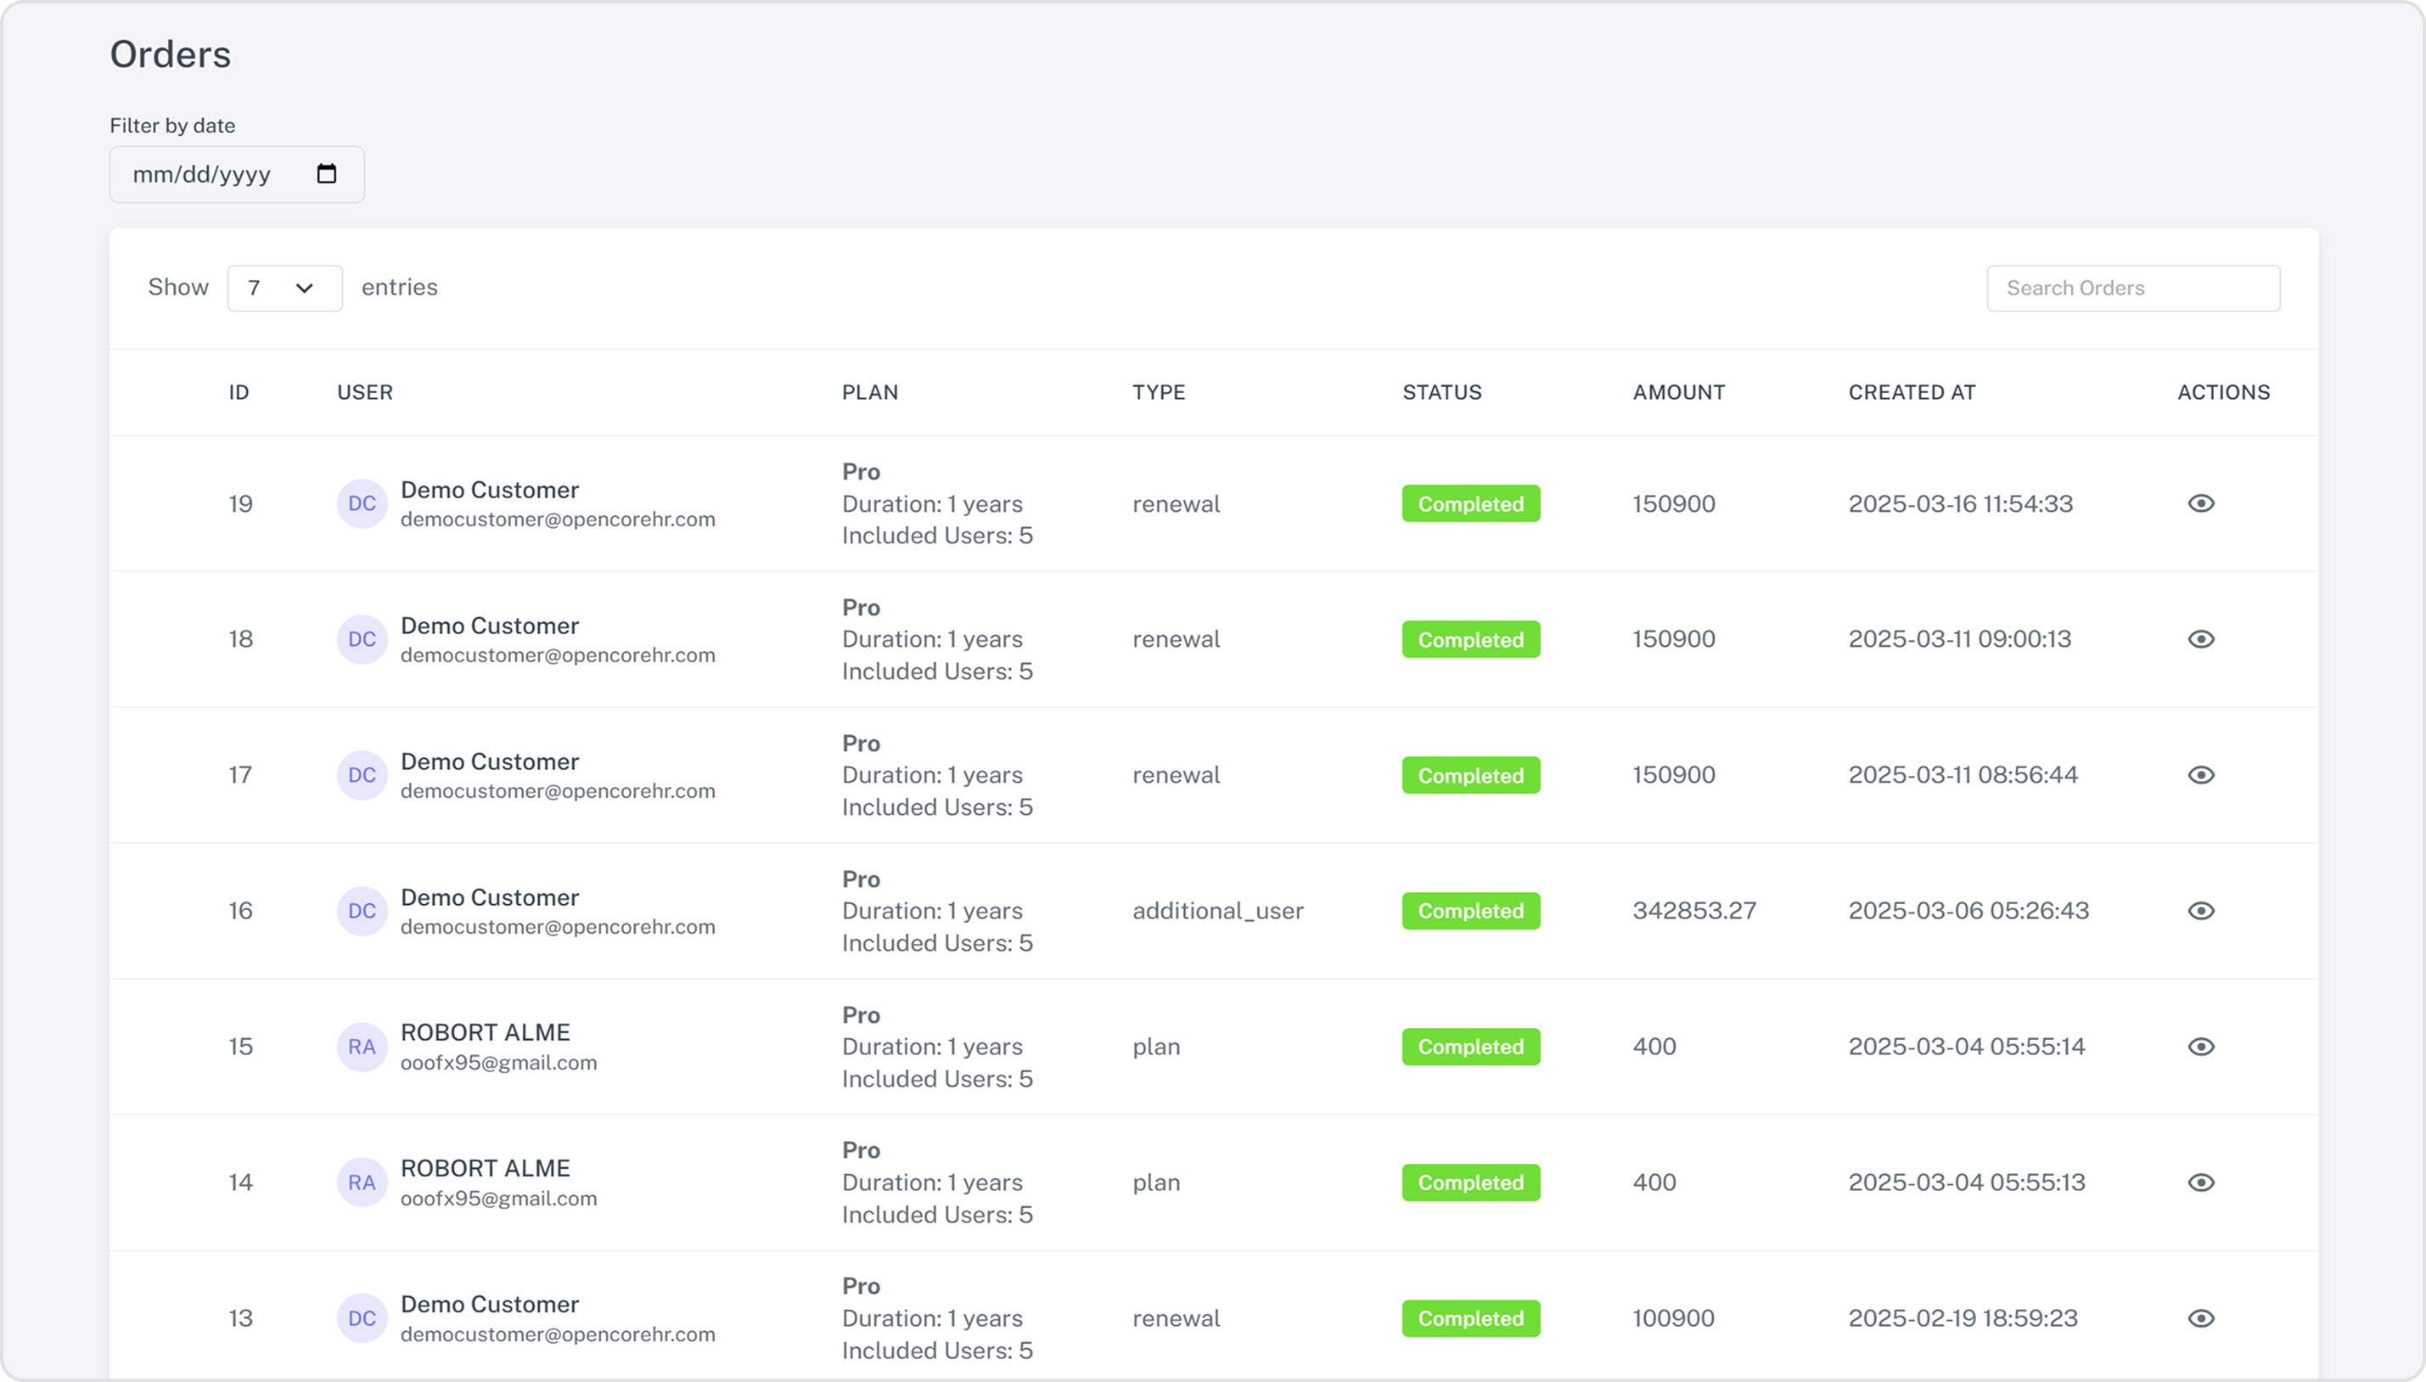Click timestamp 2025-03-06 05:26:43
Screen dimensions: 2426x1382
[x=1968, y=910]
